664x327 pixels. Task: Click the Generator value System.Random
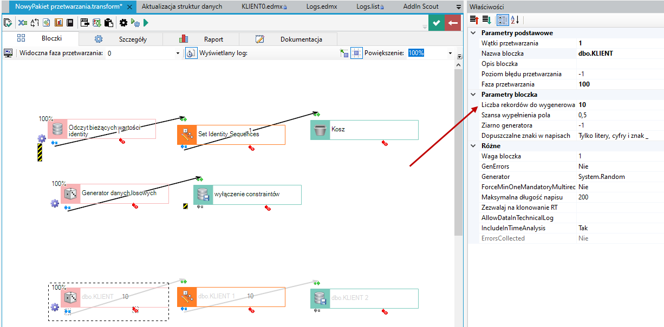(620, 177)
